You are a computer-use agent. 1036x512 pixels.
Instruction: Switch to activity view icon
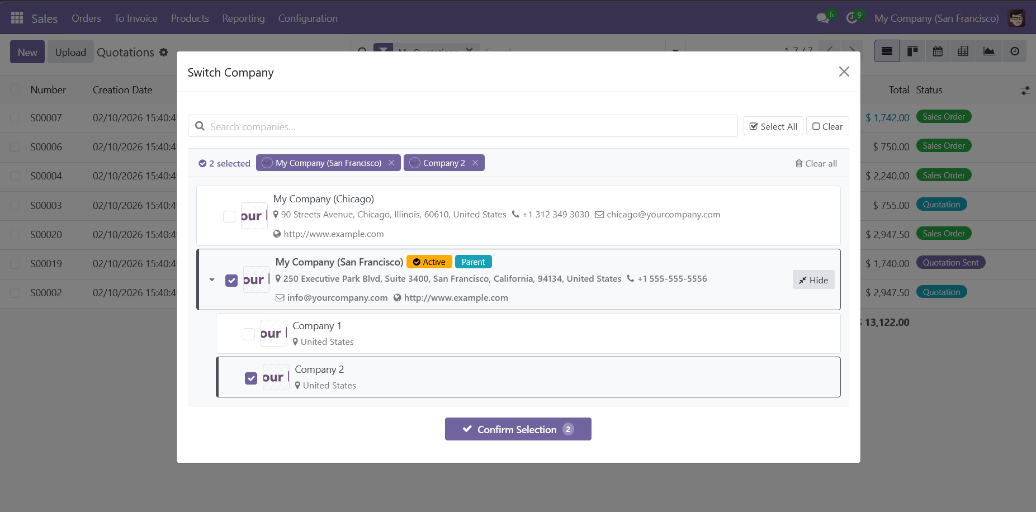[x=1015, y=51]
